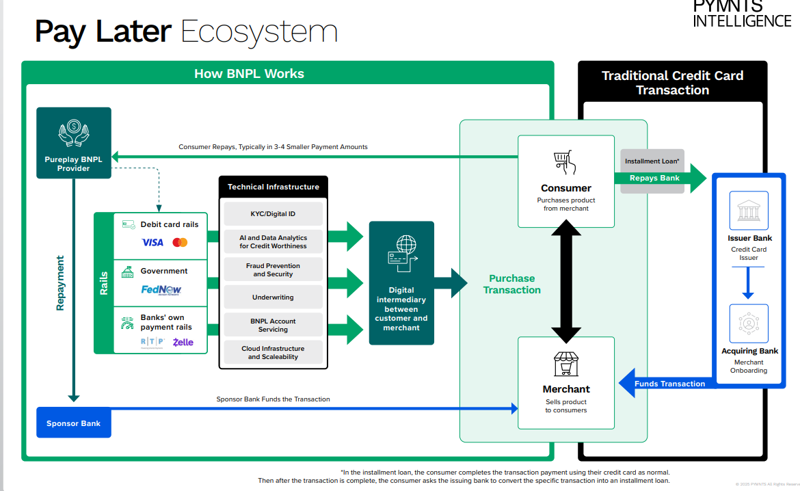
Task: Select the Traditional Credit Card Transaction header
Action: pyautogui.click(x=672, y=83)
